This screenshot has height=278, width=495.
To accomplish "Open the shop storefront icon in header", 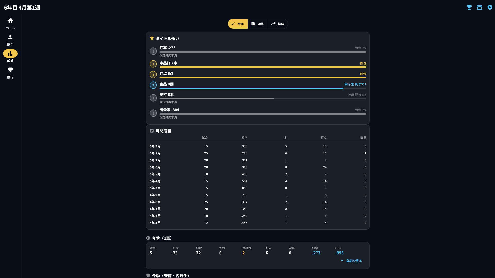I will coord(480,7).
